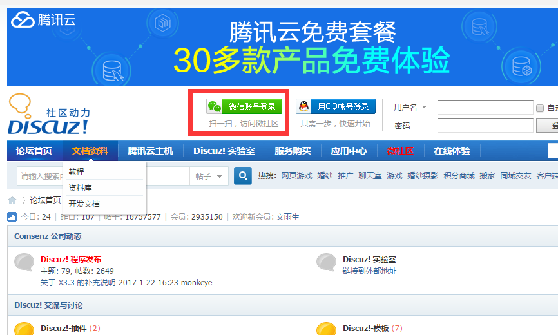Viewport: 558px width, 335px height.
Task: Open post 关于 X3.3 的补充说明
Action: pyautogui.click(x=78, y=283)
